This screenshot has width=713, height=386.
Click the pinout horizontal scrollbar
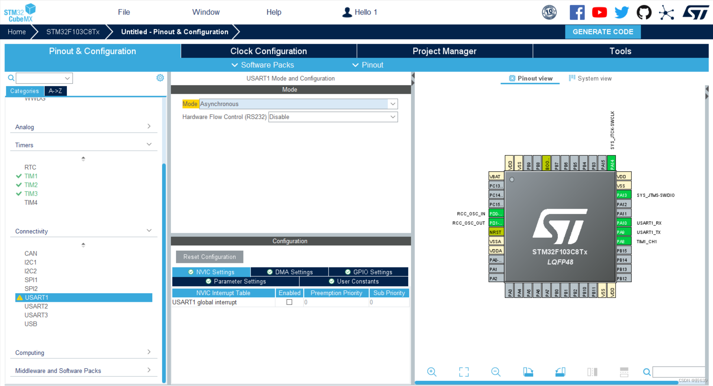pyautogui.click(x=546, y=382)
